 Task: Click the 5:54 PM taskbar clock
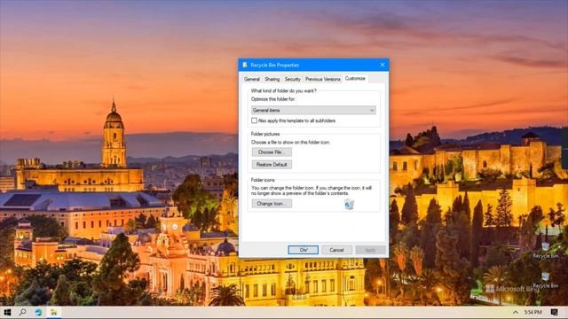(x=532, y=312)
